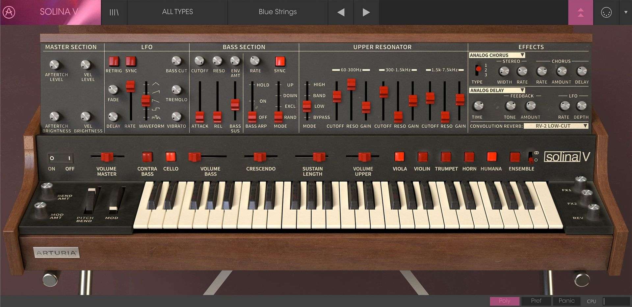Viewport: 632px width, 307px height.
Task: Click the MIDI settings icon
Action: coord(606,12)
